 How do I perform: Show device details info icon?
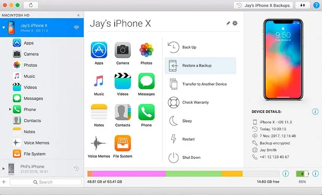tap(315, 112)
